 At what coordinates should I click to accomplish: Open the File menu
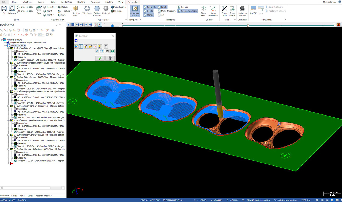coord(4,2)
